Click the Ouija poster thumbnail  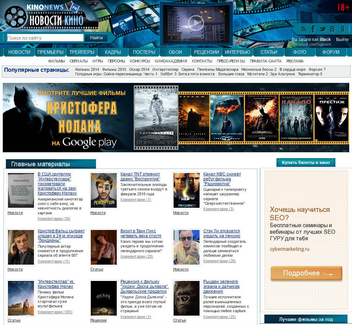coord(104,298)
